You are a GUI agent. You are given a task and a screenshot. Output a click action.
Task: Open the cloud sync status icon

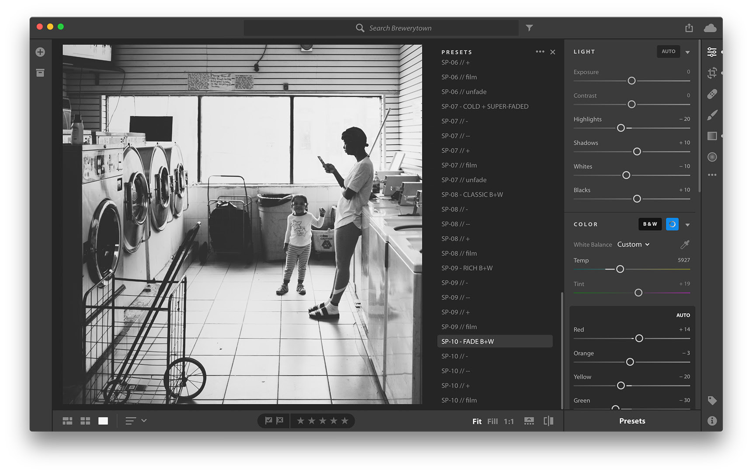tap(710, 28)
